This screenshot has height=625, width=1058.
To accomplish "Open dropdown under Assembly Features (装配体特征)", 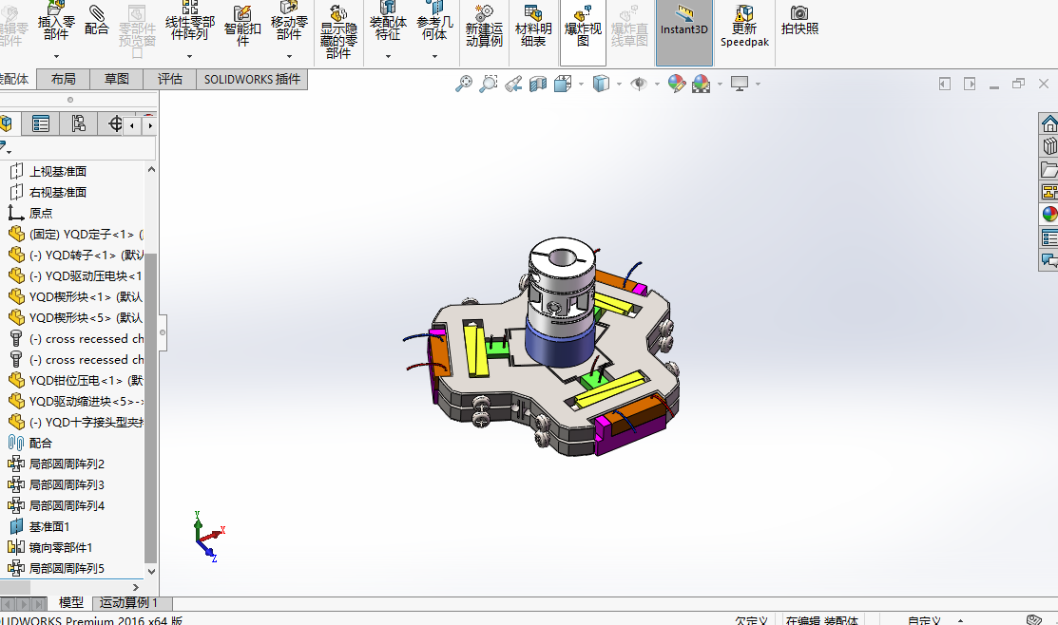I will pos(388,57).
